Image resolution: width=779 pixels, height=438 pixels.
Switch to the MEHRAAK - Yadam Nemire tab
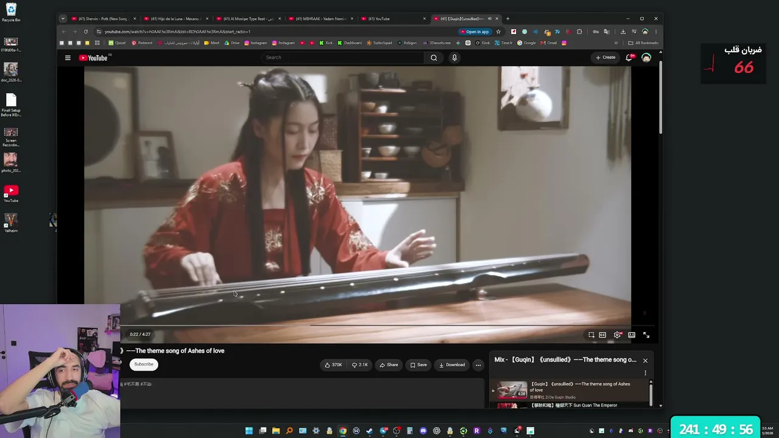pos(321,19)
